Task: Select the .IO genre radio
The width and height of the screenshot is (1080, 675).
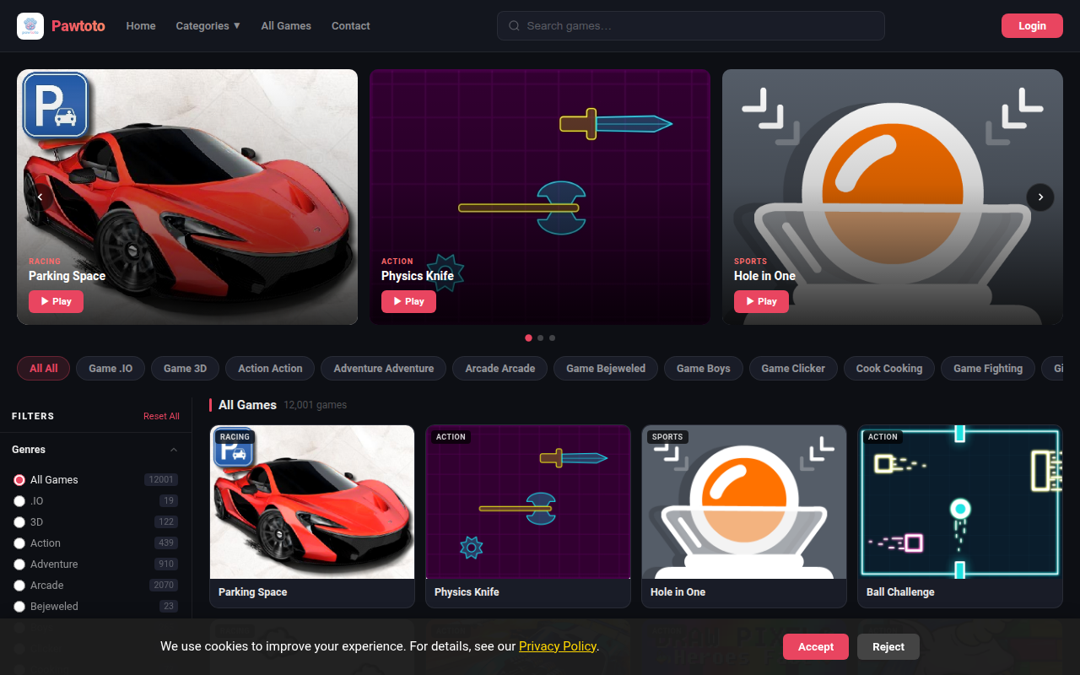Action: [x=19, y=501]
